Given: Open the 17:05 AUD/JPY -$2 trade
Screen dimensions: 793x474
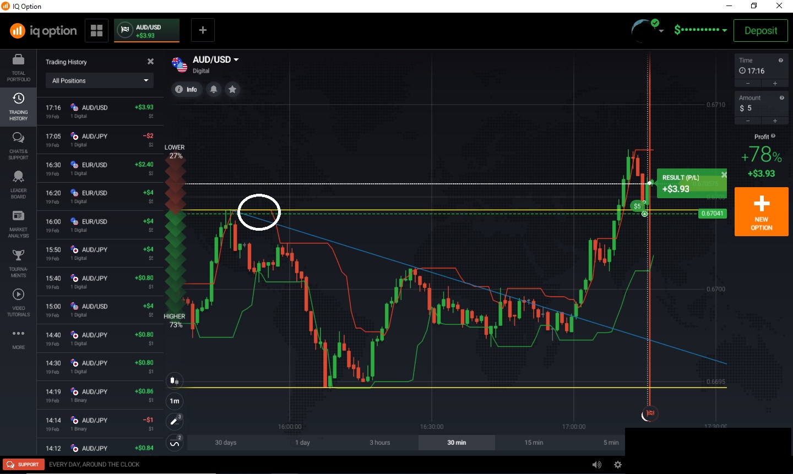Looking at the screenshot, I should click(x=100, y=140).
